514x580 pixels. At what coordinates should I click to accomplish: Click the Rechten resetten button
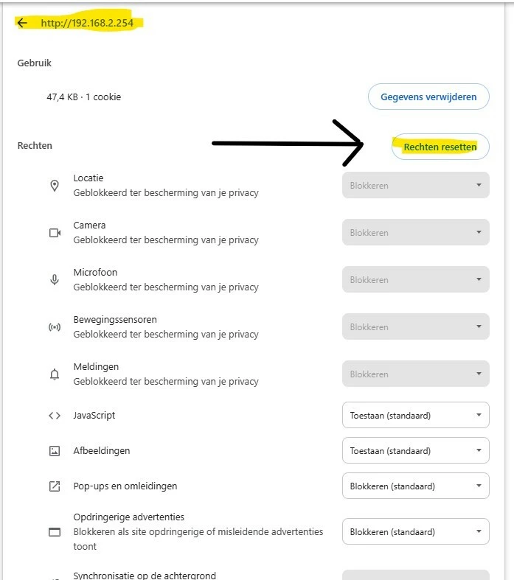tap(440, 147)
